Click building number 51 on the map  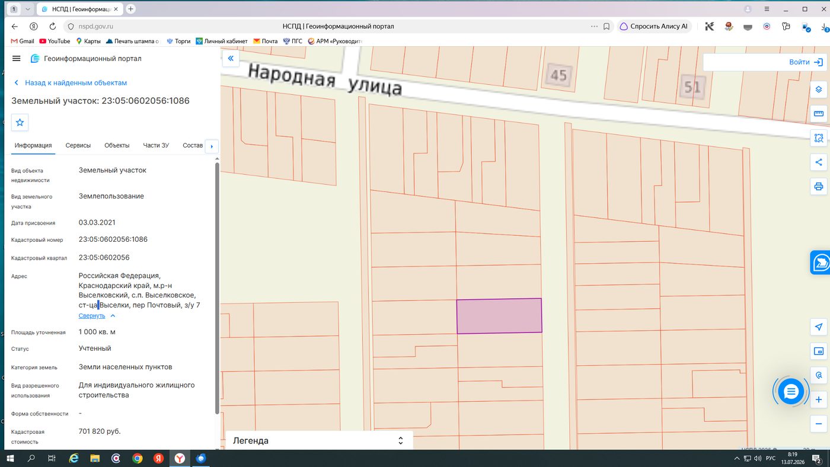(692, 88)
